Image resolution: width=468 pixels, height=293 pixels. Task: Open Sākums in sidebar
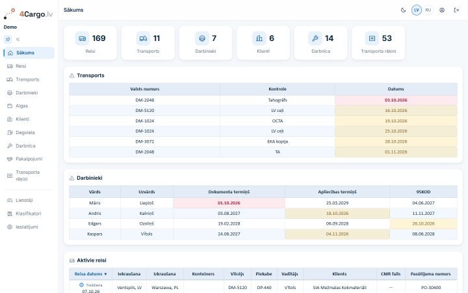click(29, 53)
